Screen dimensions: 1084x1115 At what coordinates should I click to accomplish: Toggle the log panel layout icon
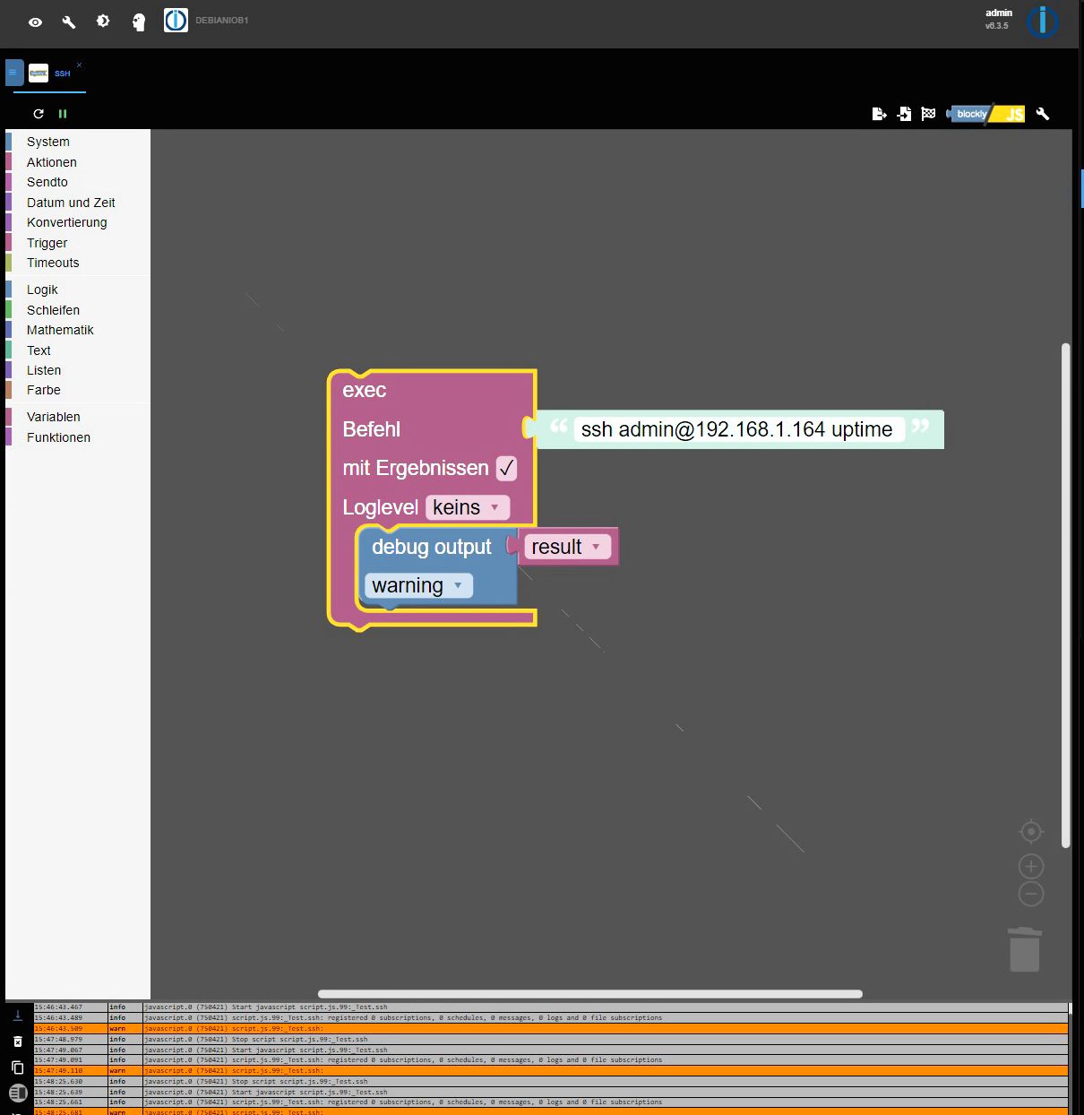[x=17, y=1093]
